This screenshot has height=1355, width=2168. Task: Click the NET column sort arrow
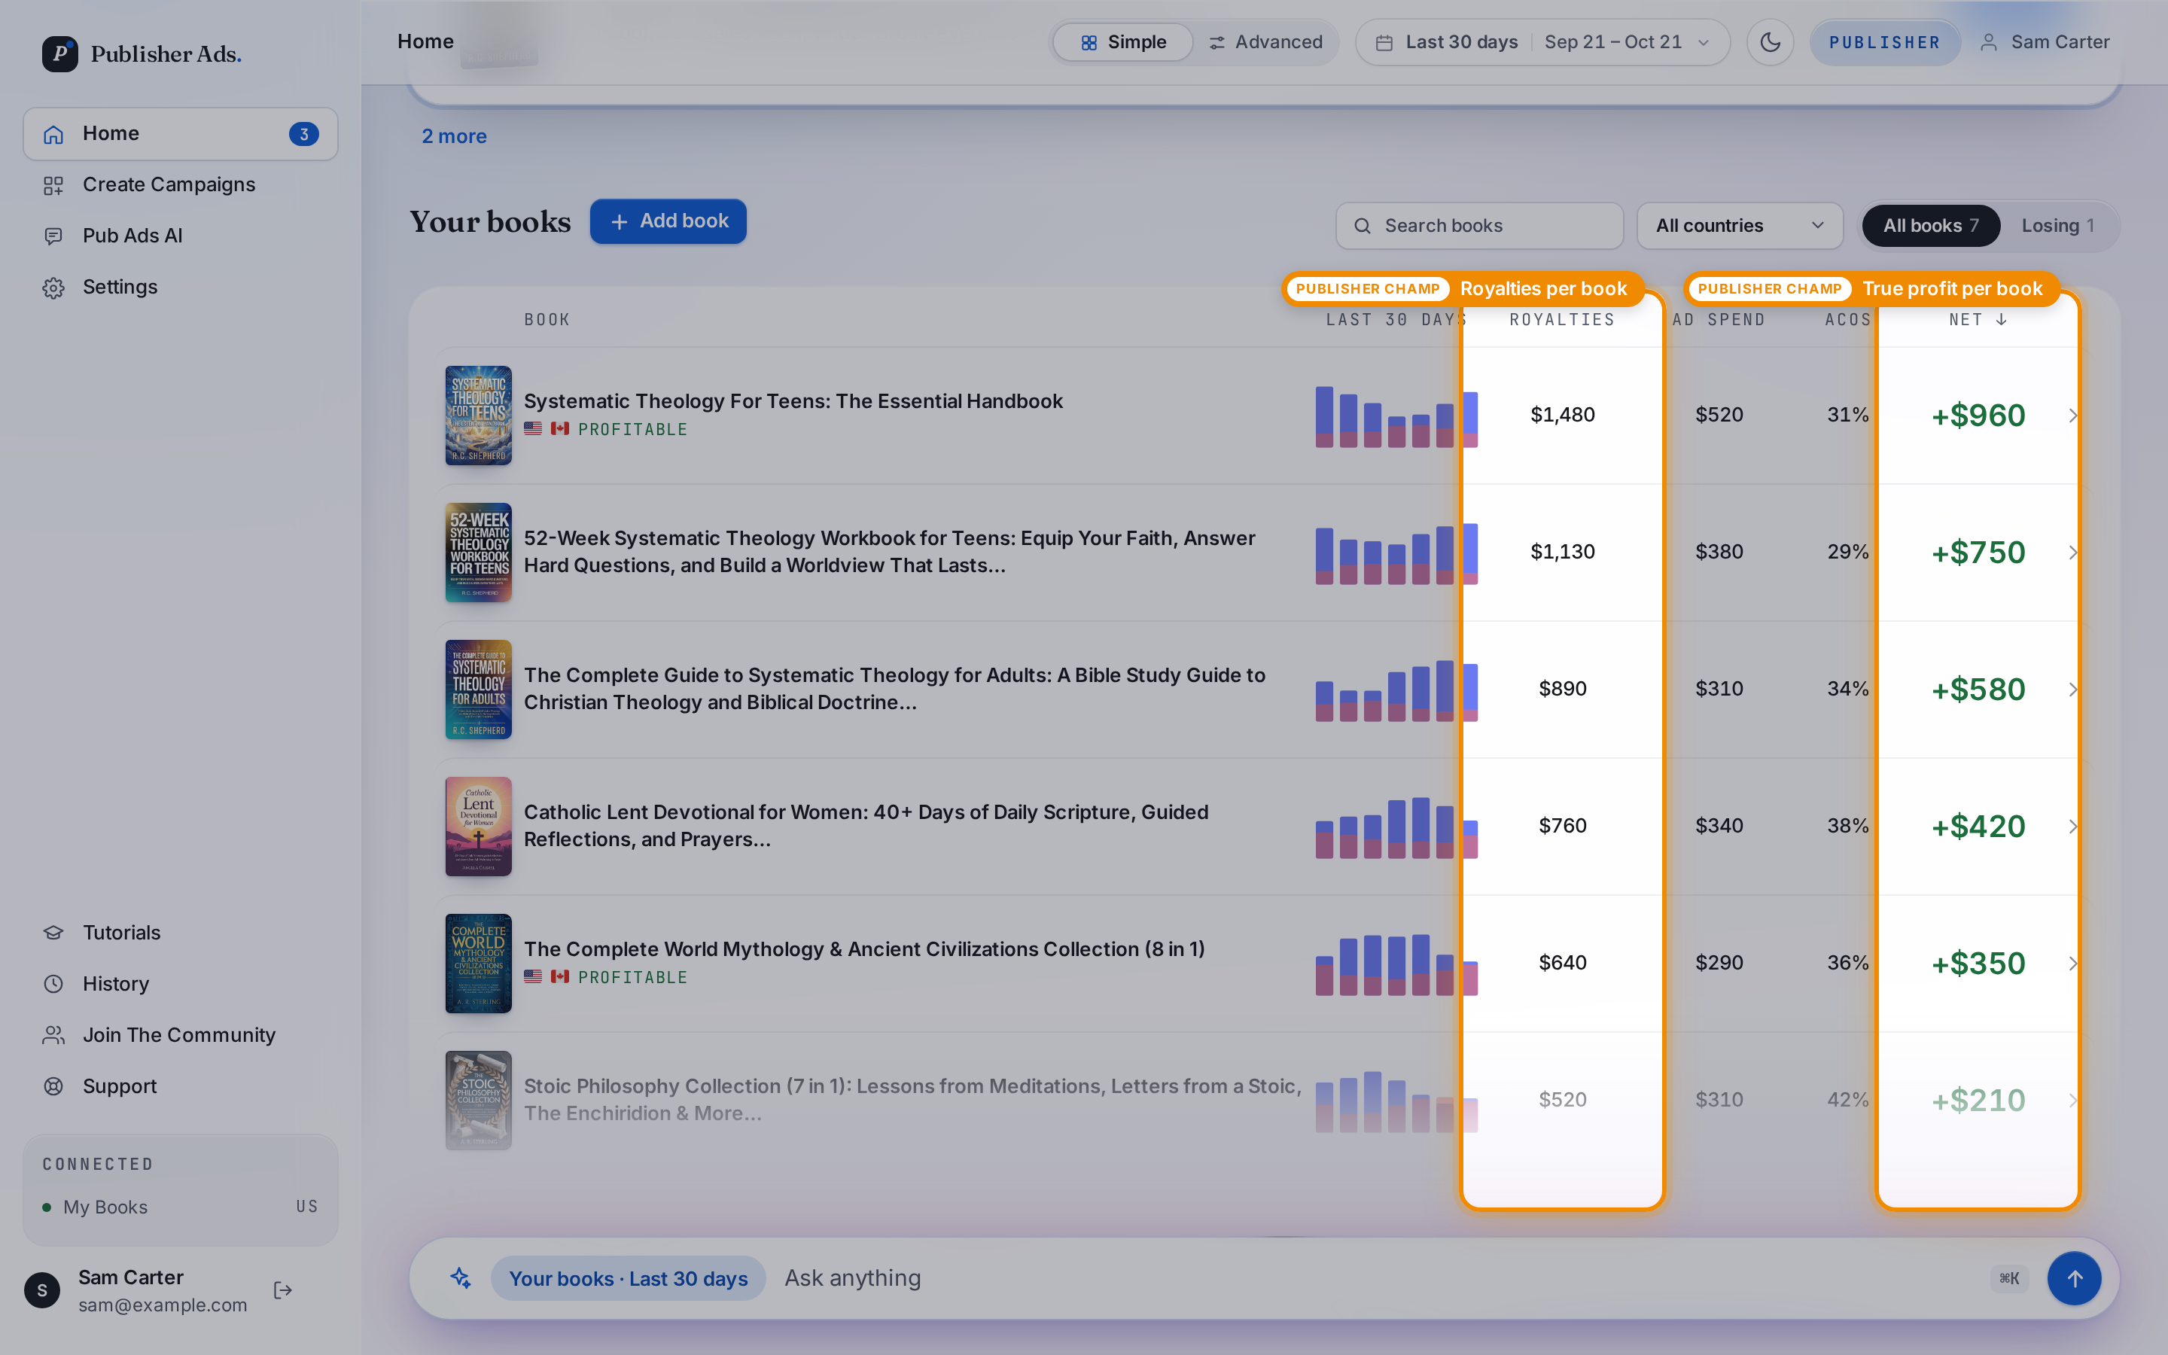2002,319
